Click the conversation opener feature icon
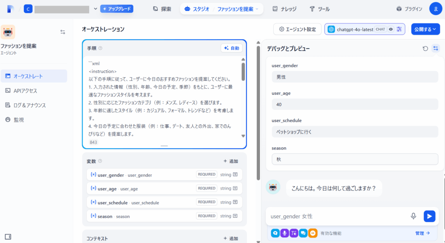Viewport: 445px width, 243px height. (275, 233)
